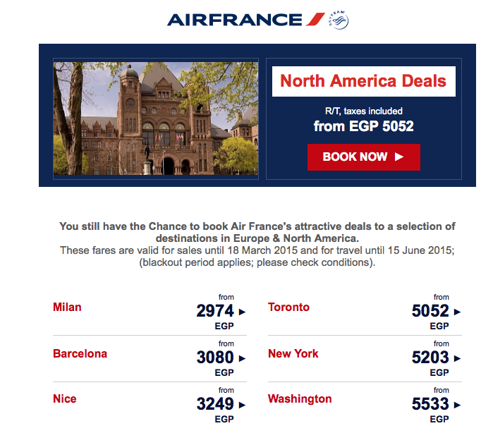This screenshot has width=493, height=445.
Task: Select the New York destination link
Action: point(293,353)
